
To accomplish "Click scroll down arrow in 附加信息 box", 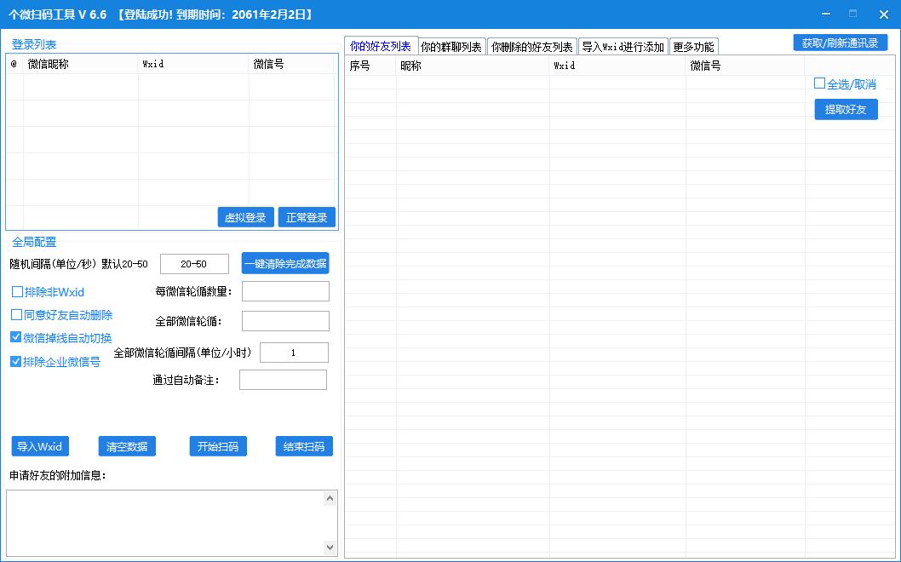I will coord(330,548).
